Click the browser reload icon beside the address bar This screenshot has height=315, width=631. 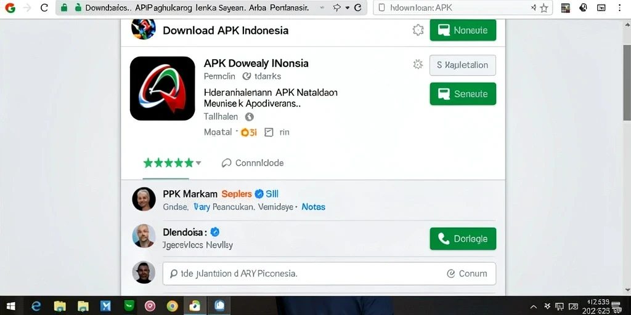[44, 7]
